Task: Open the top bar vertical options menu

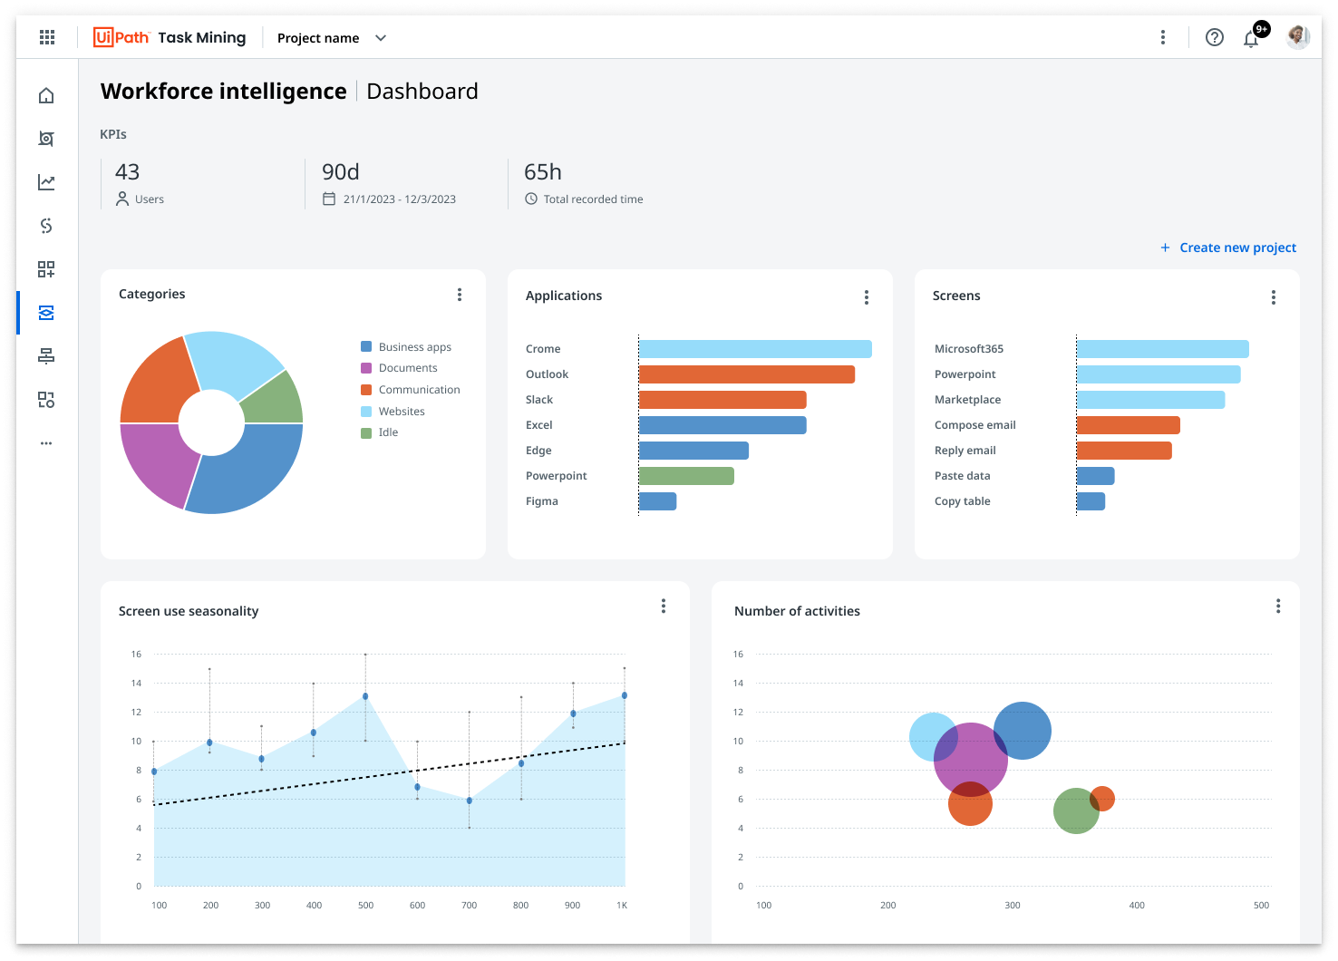Action: pos(1163,37)
